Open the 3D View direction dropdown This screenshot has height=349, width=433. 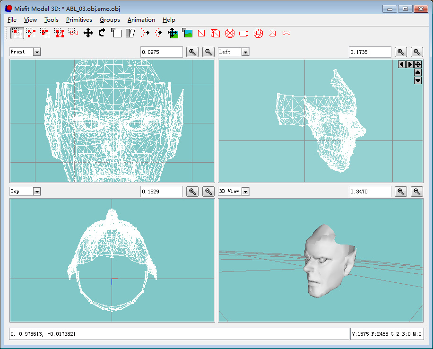pyautogui.click(x=245, y=192)
